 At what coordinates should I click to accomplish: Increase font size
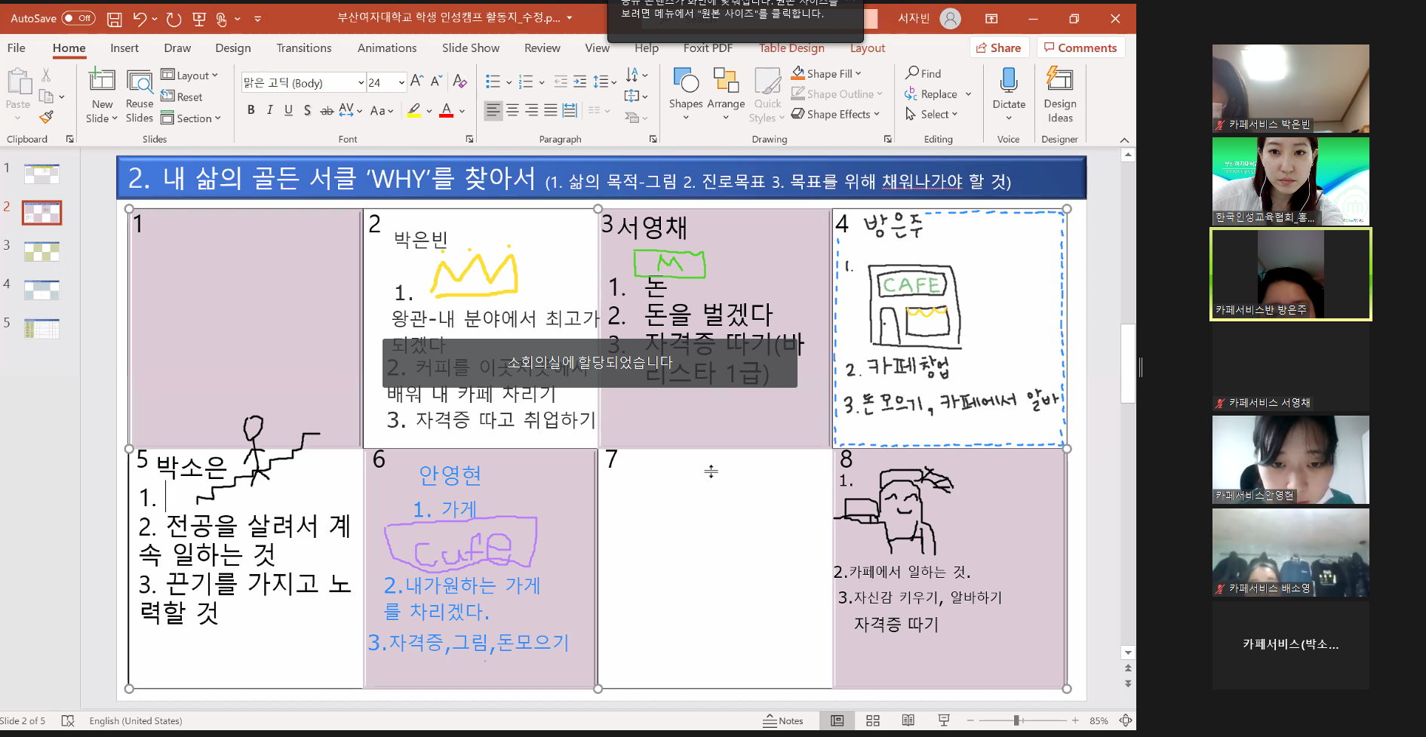[416, 81]
